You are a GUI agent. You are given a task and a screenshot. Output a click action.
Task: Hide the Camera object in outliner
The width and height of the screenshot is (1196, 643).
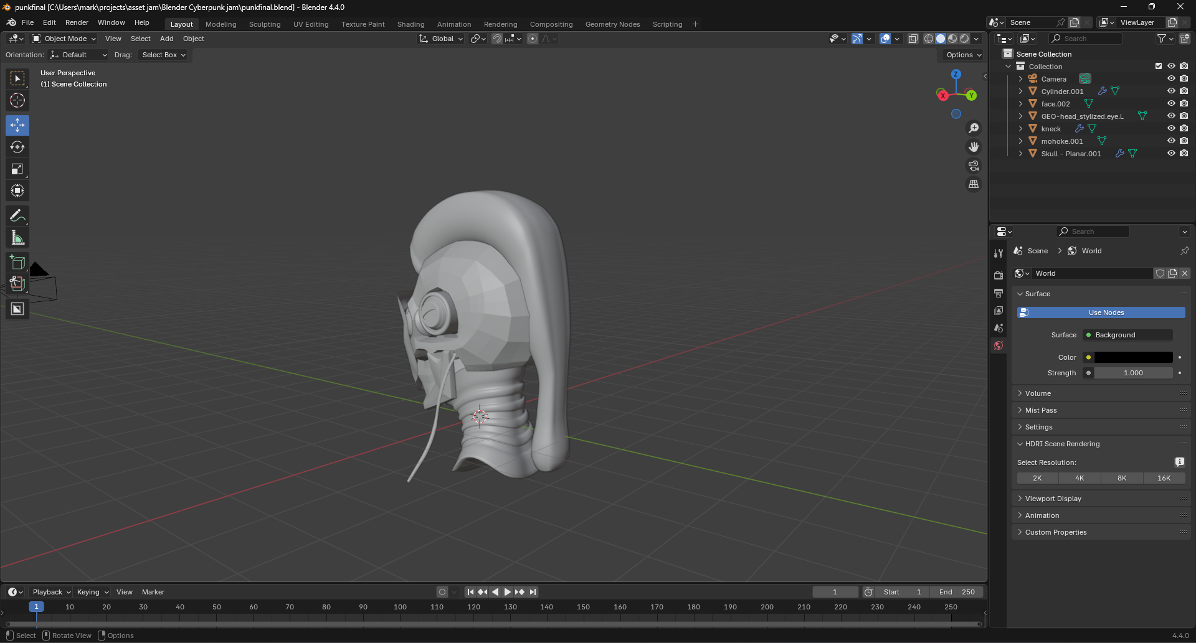[x=1171, y=78]
